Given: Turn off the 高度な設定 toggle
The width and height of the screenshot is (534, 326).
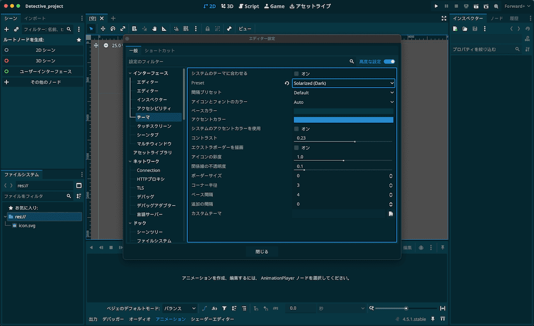Looking at the screenshot, I should click(388, 61).
